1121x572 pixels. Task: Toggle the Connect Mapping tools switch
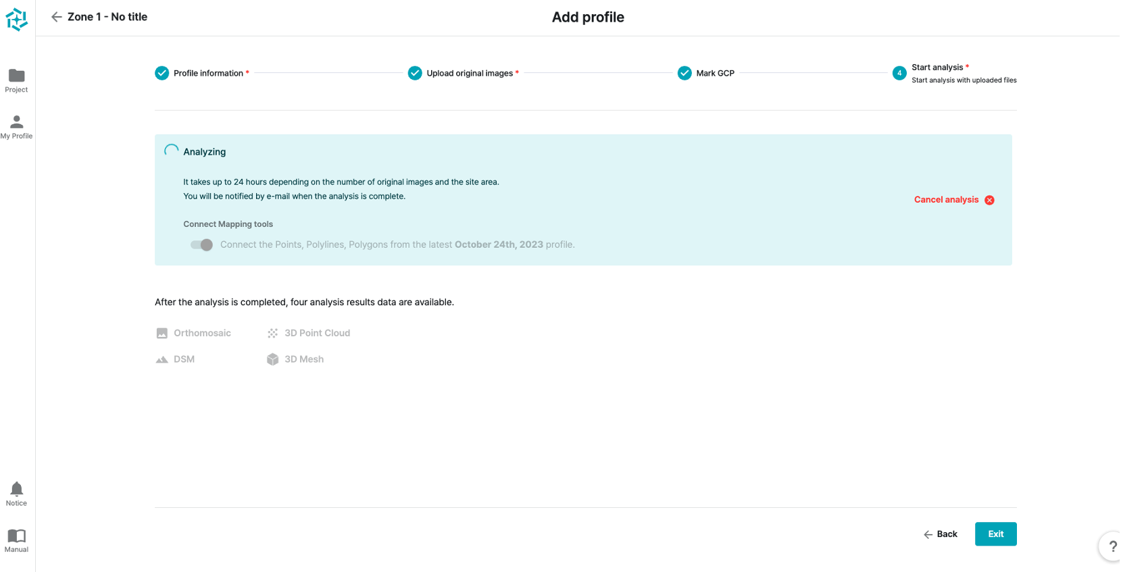coord(201,245)
